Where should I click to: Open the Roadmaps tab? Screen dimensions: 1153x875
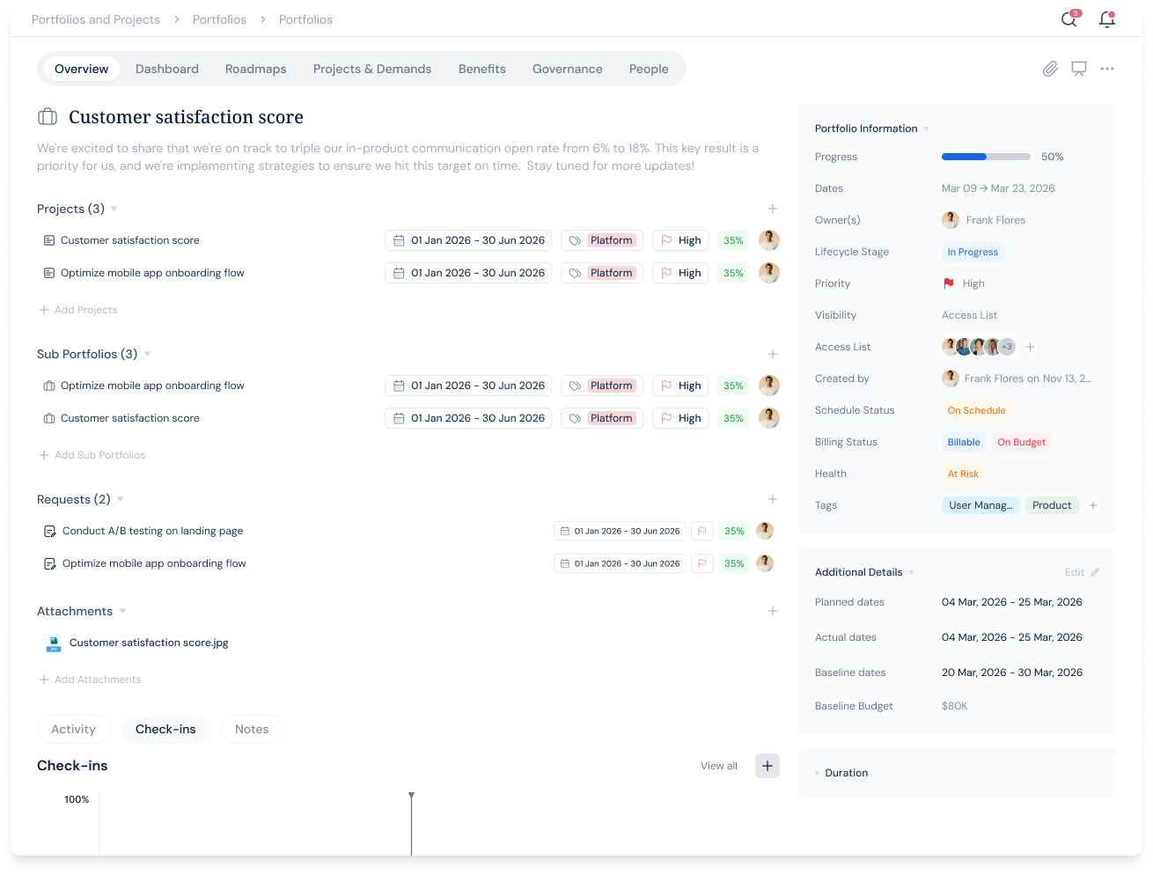point(256,69)
